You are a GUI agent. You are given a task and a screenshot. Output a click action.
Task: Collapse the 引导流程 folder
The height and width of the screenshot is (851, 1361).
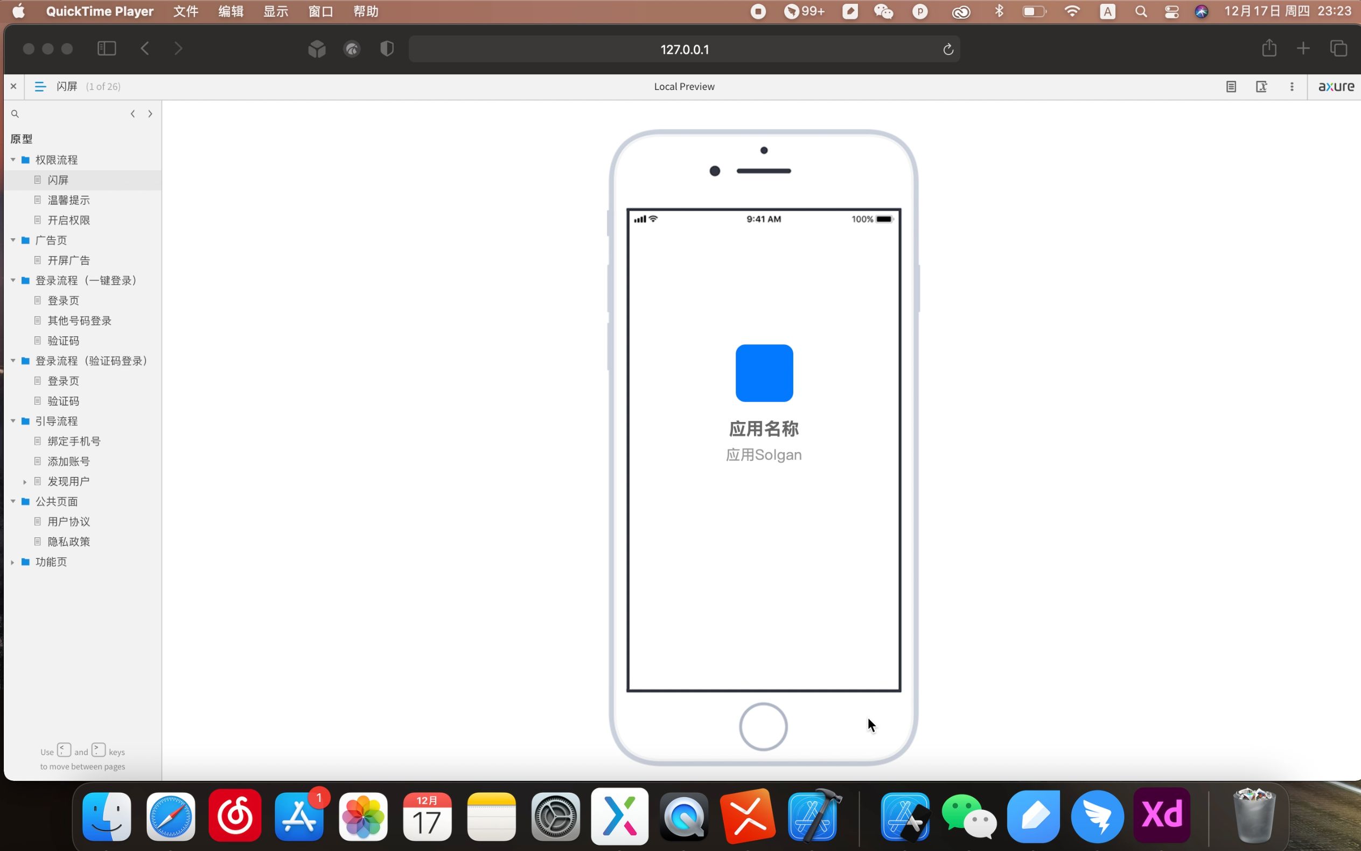pyautogui.click(x=13, y=421)
